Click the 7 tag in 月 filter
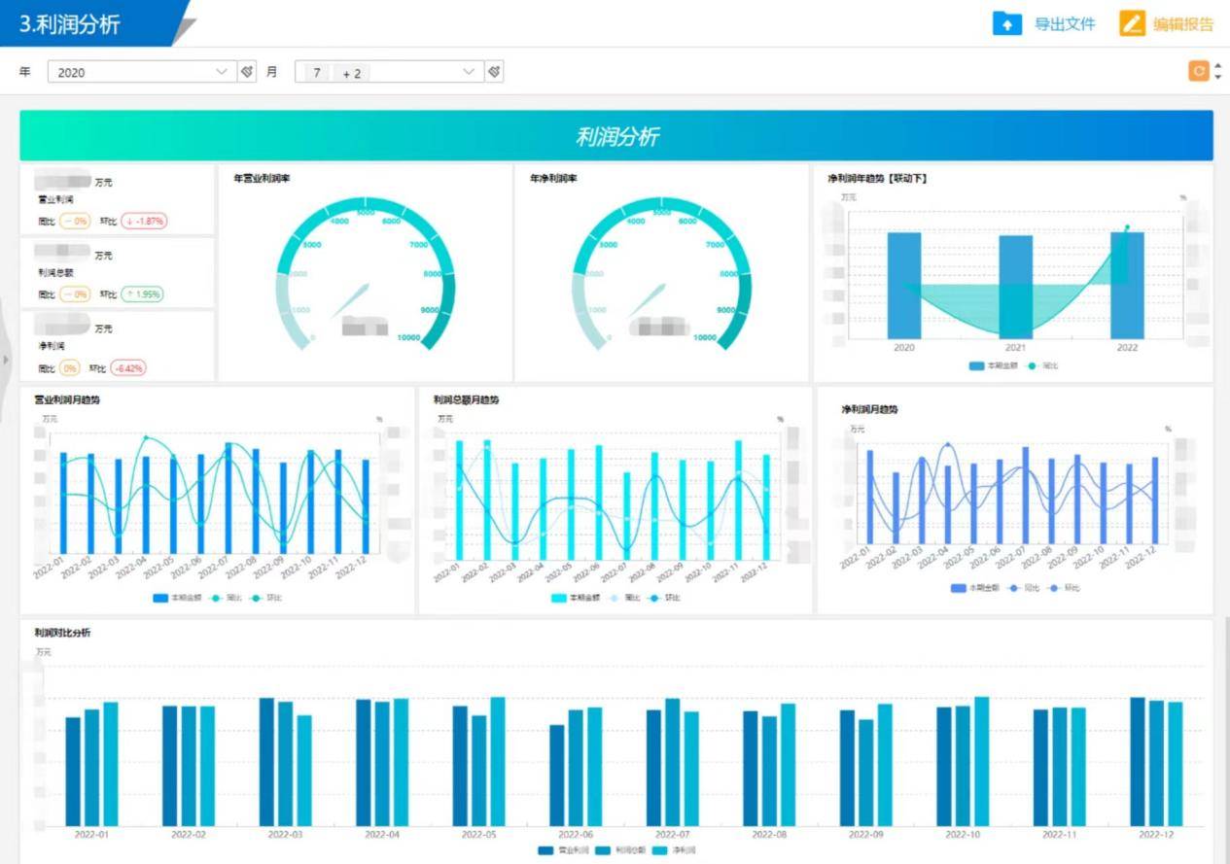 point(317,73)
